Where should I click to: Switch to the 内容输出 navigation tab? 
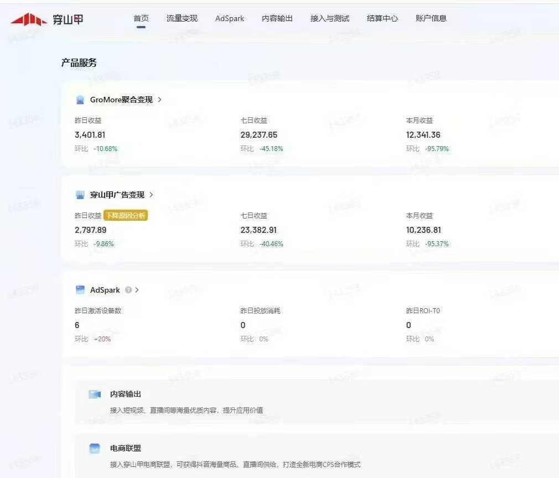[x=277, y=18]
